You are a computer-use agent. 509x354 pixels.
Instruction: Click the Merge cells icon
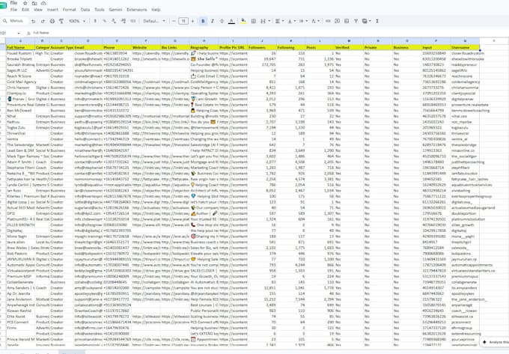coord(263,21)
